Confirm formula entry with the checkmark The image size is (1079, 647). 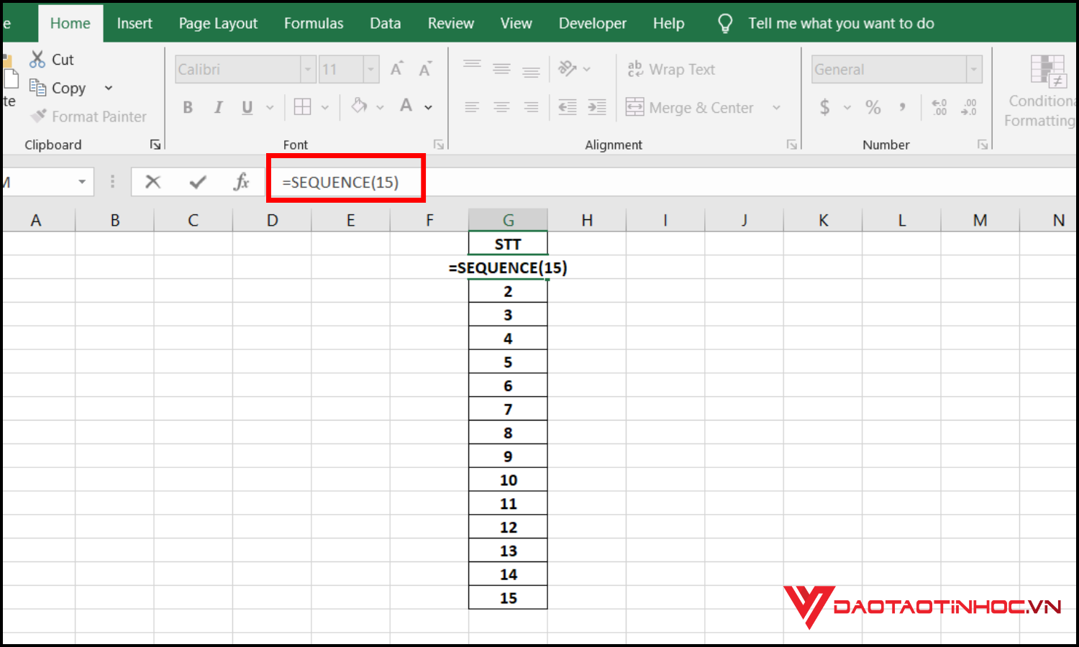pyautogui.click(x=197, y=182)
